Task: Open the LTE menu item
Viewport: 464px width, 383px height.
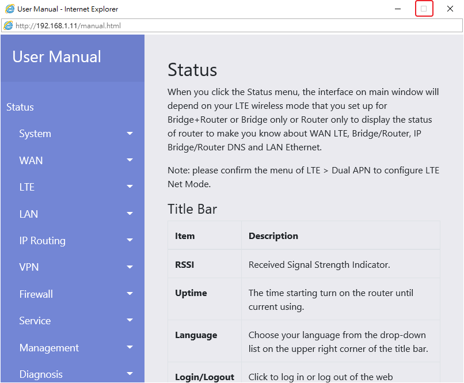Action: 27,187
